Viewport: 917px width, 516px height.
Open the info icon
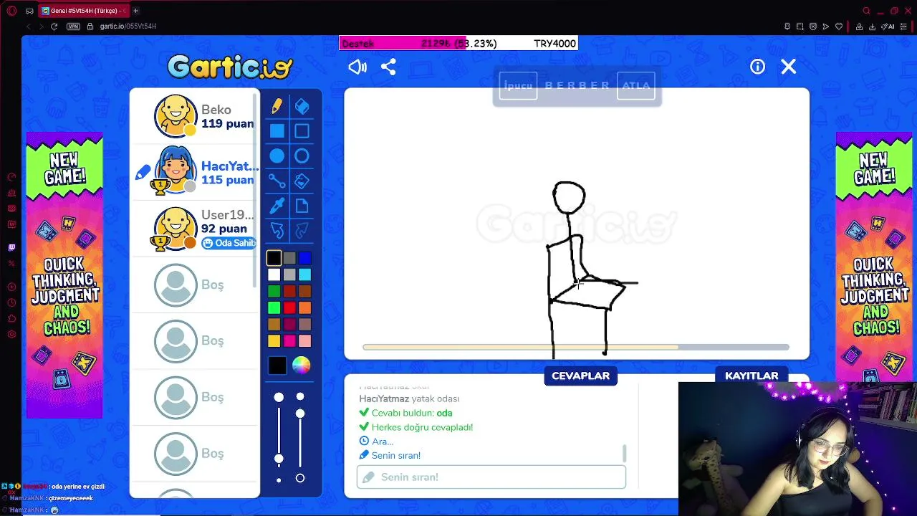point(757,67)
